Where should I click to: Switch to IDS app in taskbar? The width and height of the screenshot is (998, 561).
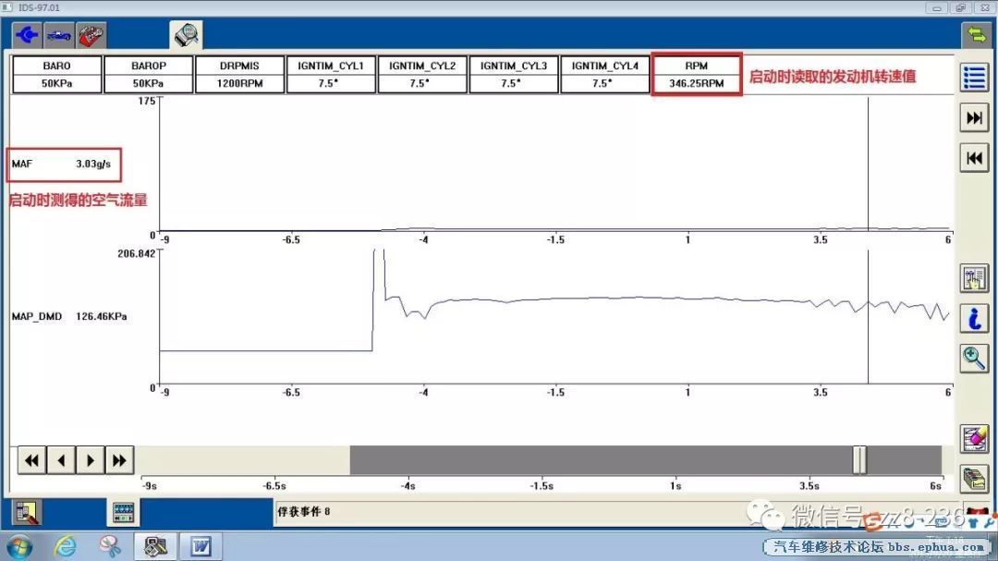(155, 547)
